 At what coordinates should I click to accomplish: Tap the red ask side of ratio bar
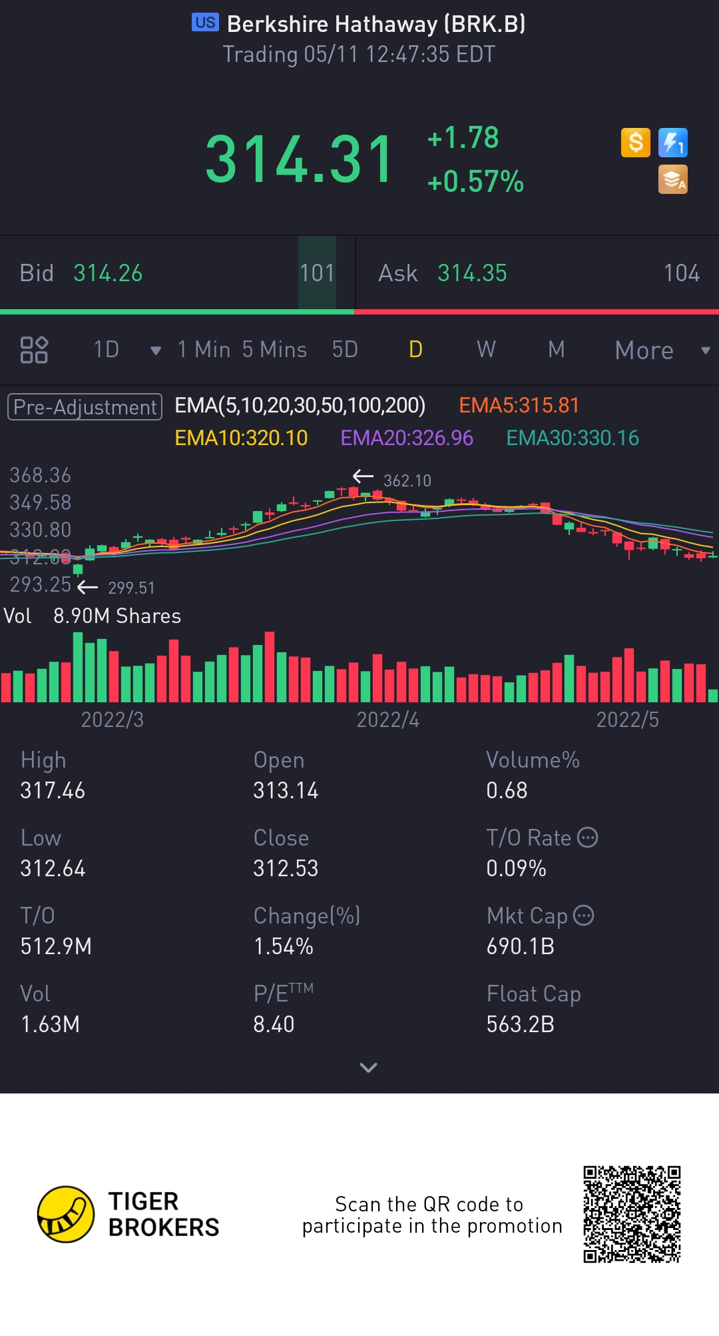(x=537, y=311)
